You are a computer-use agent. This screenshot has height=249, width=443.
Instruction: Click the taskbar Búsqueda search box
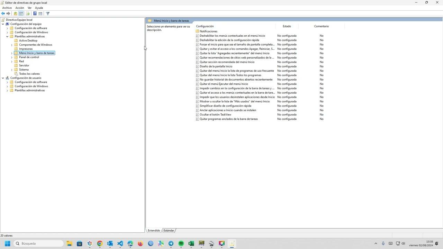pyautogui.click(x=39, y=243)
